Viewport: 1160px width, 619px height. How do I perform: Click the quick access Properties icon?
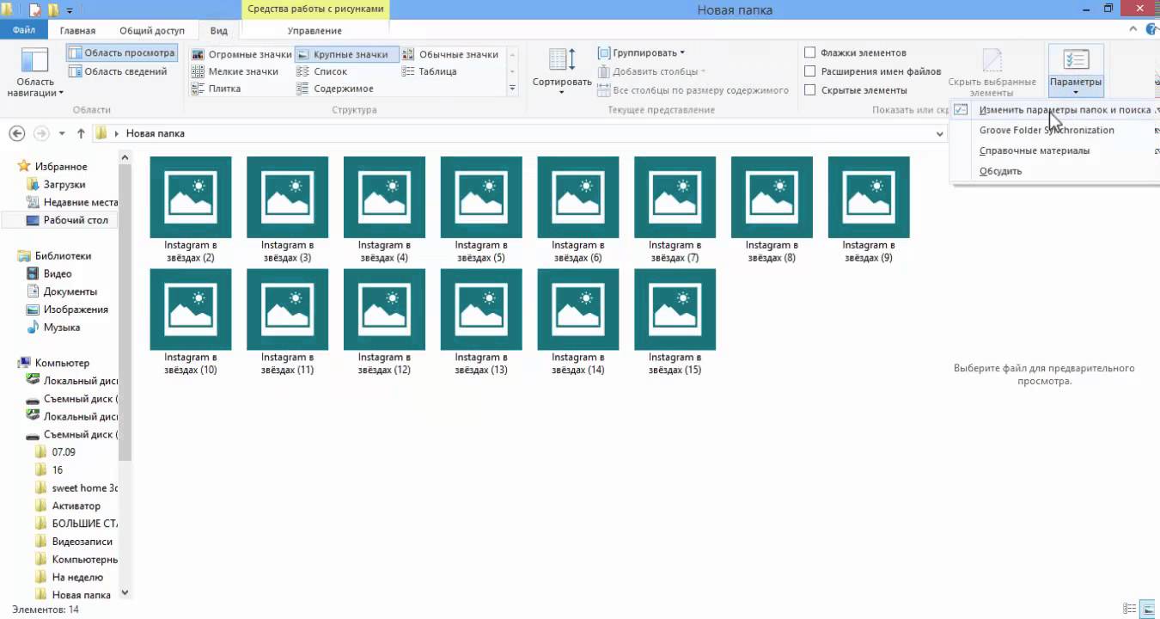pos(34,10)
